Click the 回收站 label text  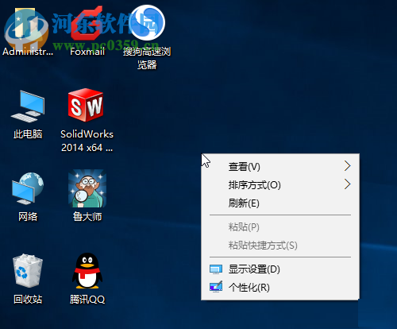click(x=28, y=300)
